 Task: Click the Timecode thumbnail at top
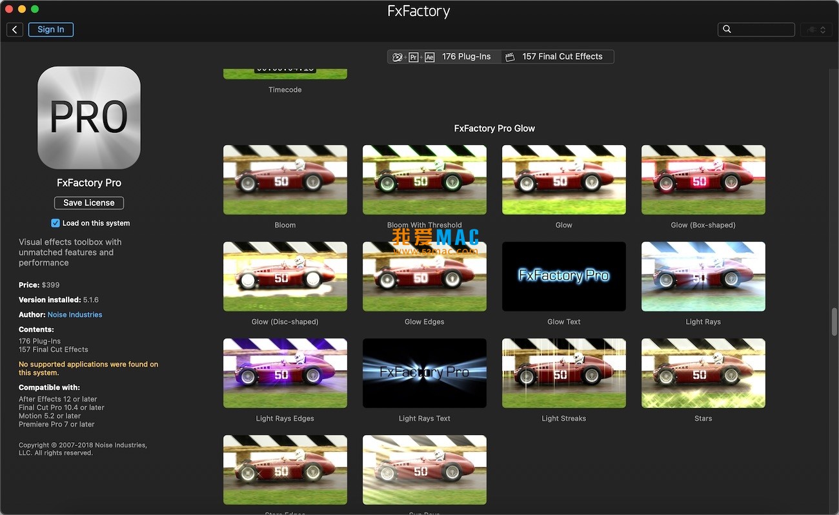click(285, 73)
